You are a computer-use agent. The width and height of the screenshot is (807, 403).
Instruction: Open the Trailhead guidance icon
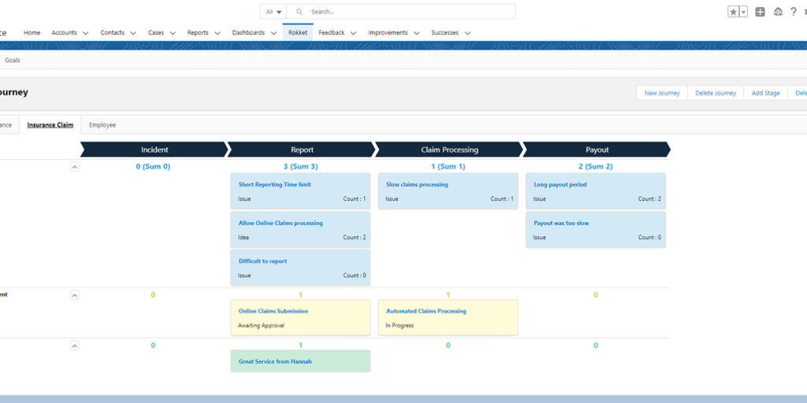778,12
